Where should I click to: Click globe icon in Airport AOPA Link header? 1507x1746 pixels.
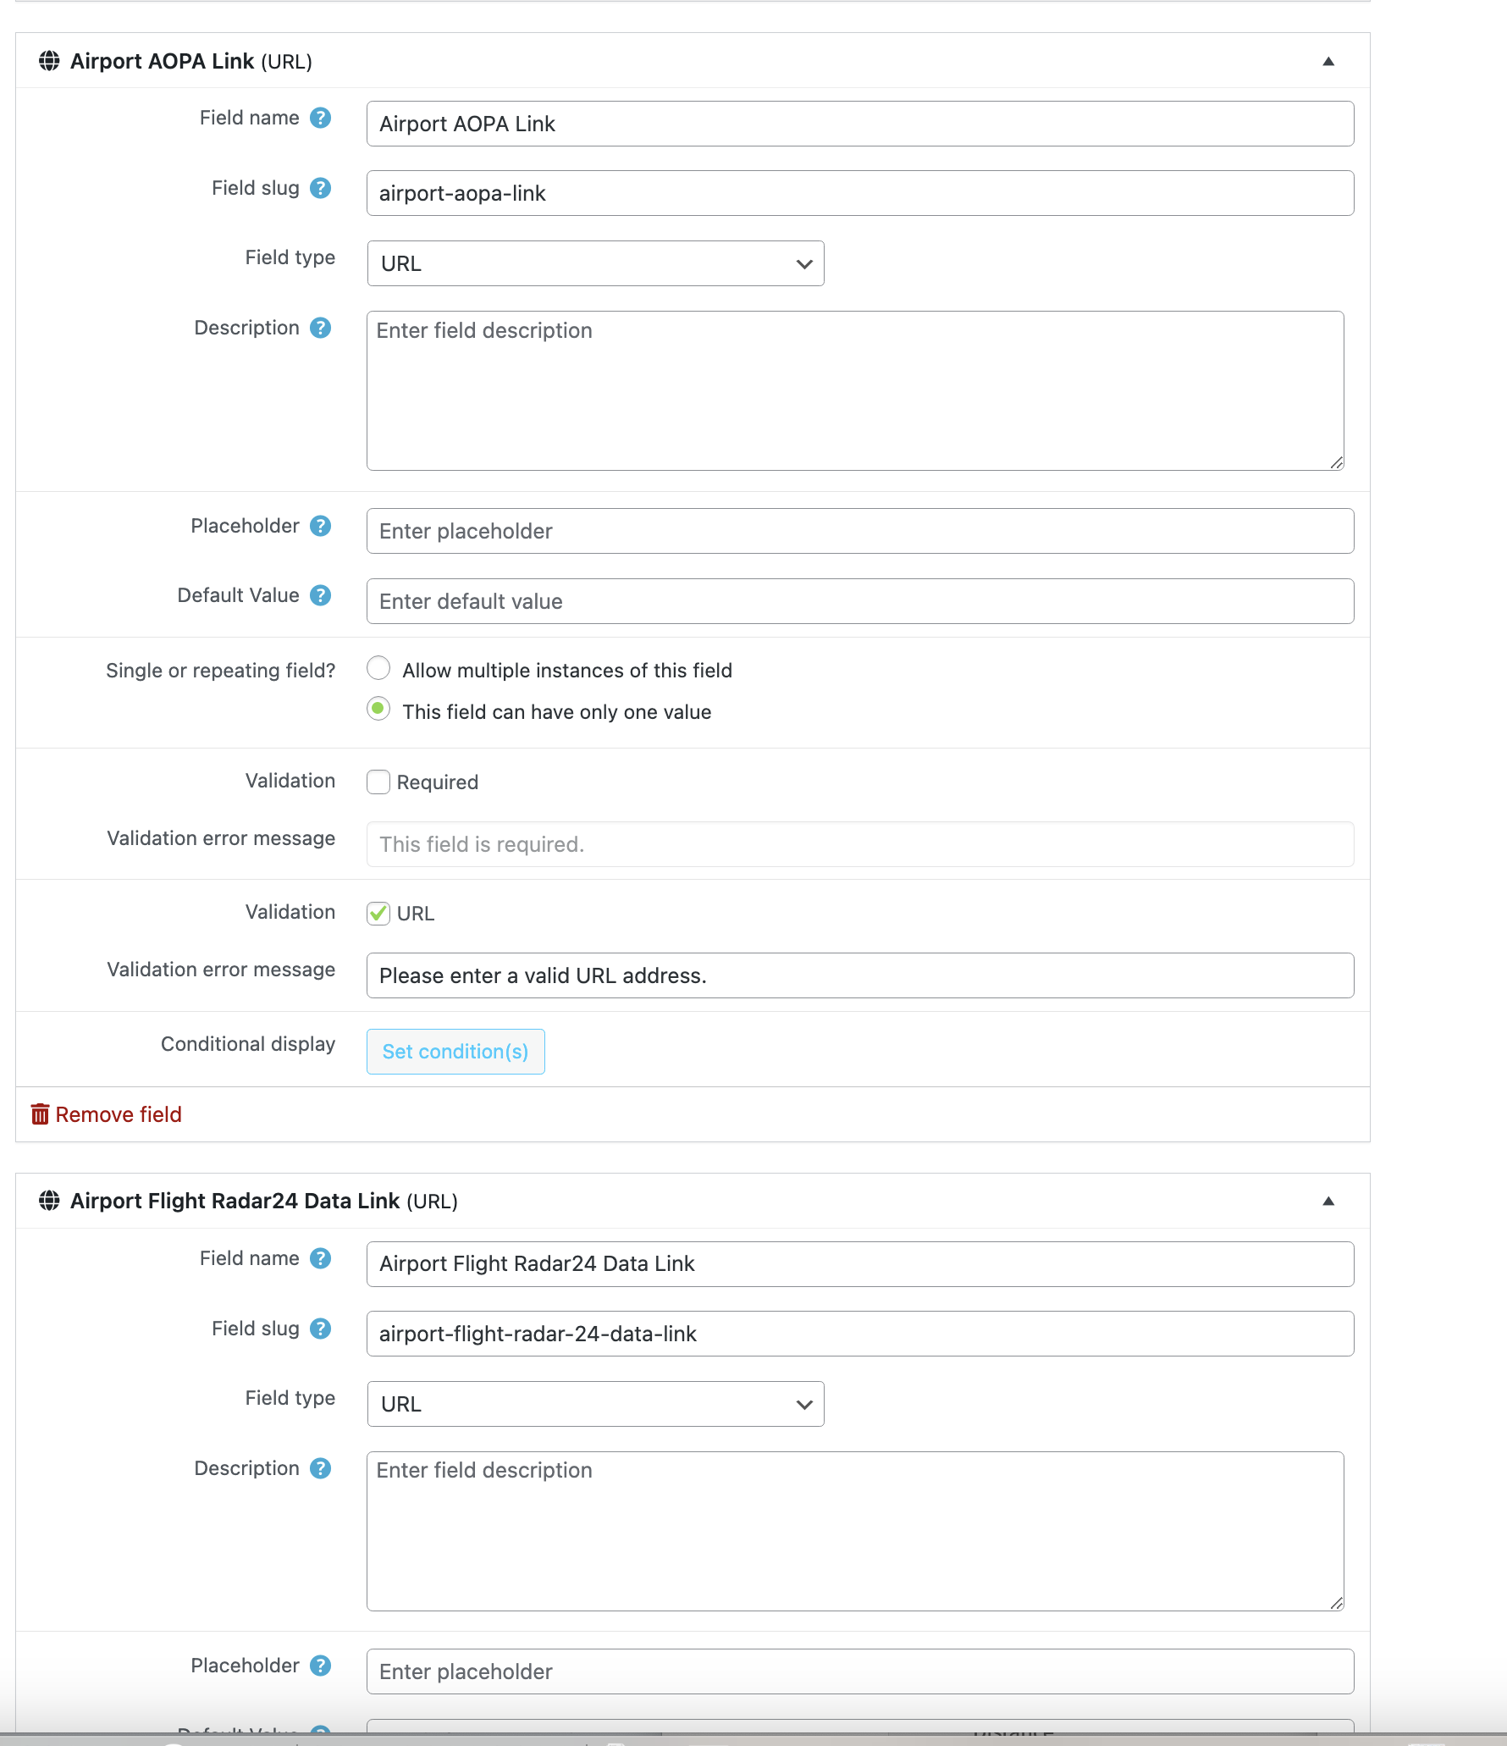(49, 61)
